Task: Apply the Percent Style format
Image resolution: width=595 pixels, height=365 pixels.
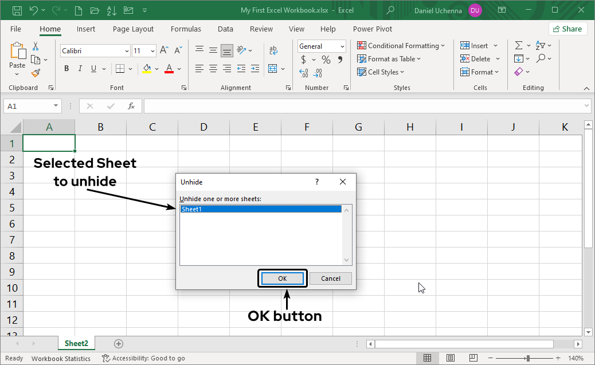Action: pos(325,59)
